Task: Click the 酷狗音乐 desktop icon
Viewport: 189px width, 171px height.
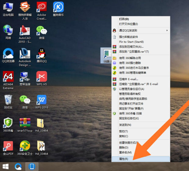Action: pos(58,9)
